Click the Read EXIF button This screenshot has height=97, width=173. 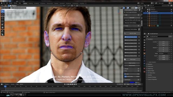point(132,18)
